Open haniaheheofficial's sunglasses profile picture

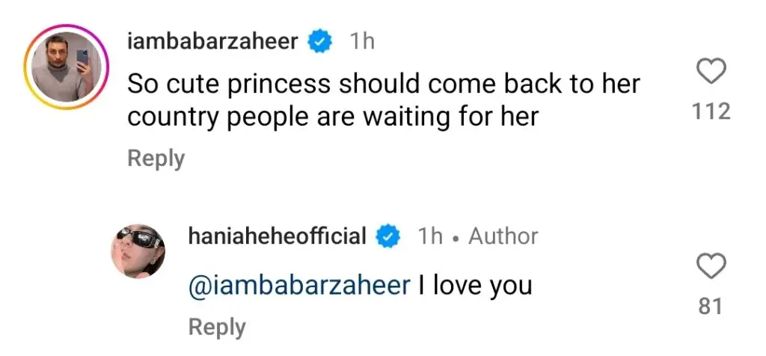pos(138,251)
